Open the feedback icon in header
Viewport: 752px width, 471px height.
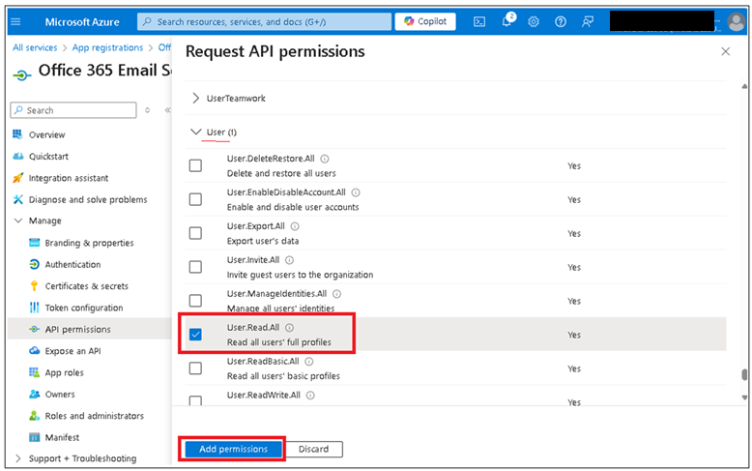tap(588, 21)
